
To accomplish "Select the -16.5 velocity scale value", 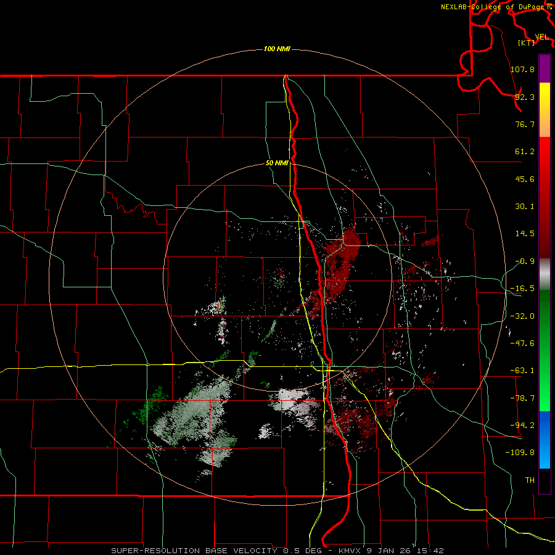I will (x=522, y=289).
